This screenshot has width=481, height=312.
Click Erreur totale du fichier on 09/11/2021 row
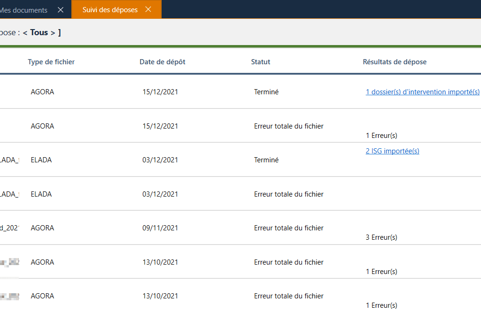click(288, 228)
